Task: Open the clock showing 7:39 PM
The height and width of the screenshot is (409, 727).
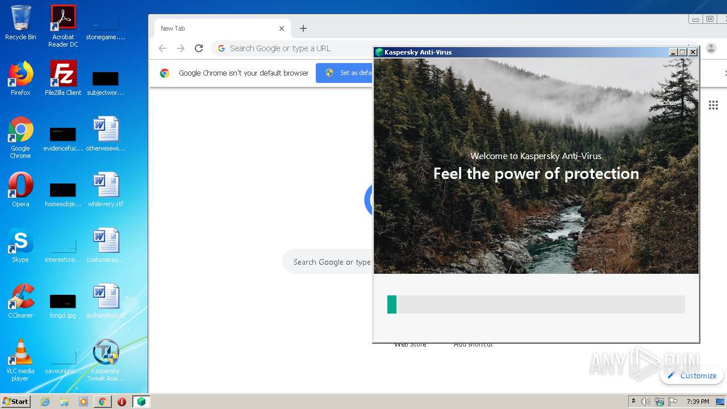Action: [697, 402]
